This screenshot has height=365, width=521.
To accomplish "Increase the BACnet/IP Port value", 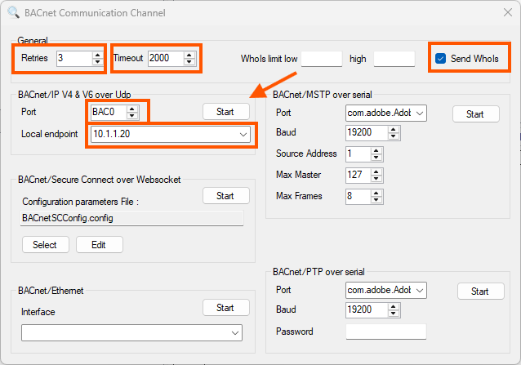I will pyautogui.click(x=132, y=109).
